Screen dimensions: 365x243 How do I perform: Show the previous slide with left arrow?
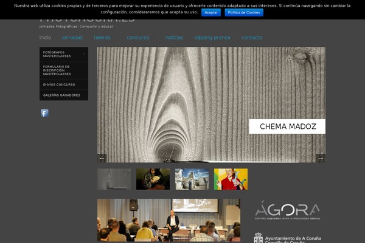coord(102,159)
